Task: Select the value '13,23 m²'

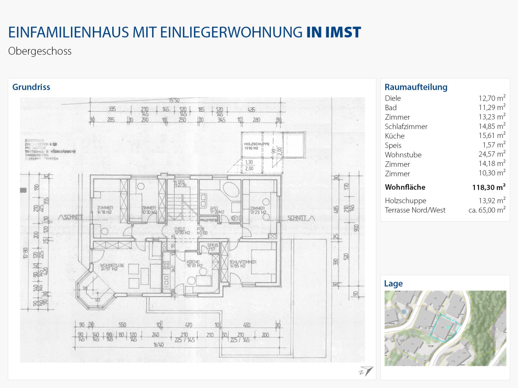Action: [x=492, y=117]
